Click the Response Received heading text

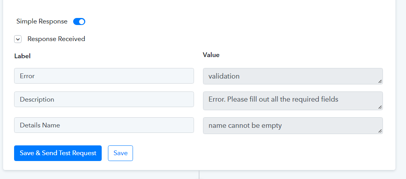56,39
